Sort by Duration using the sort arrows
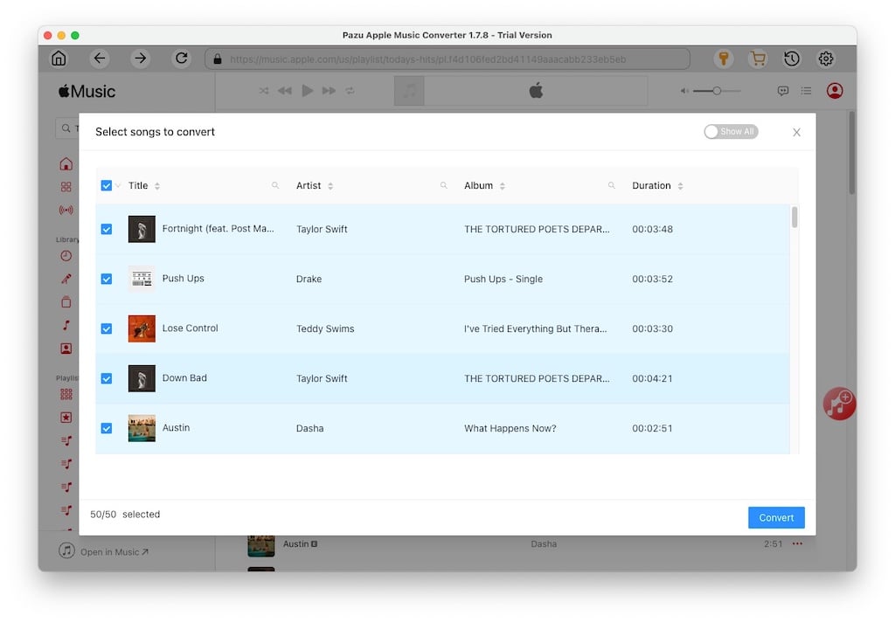Screen dimensions: 895x622 (680, 186)
